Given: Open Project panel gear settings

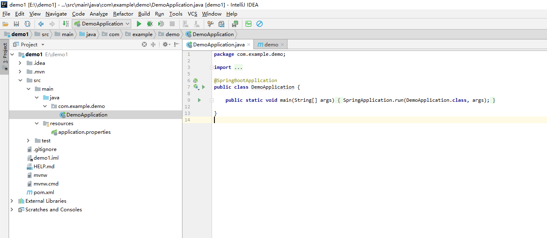Looking at the screenshot, I should coord(166,45).
